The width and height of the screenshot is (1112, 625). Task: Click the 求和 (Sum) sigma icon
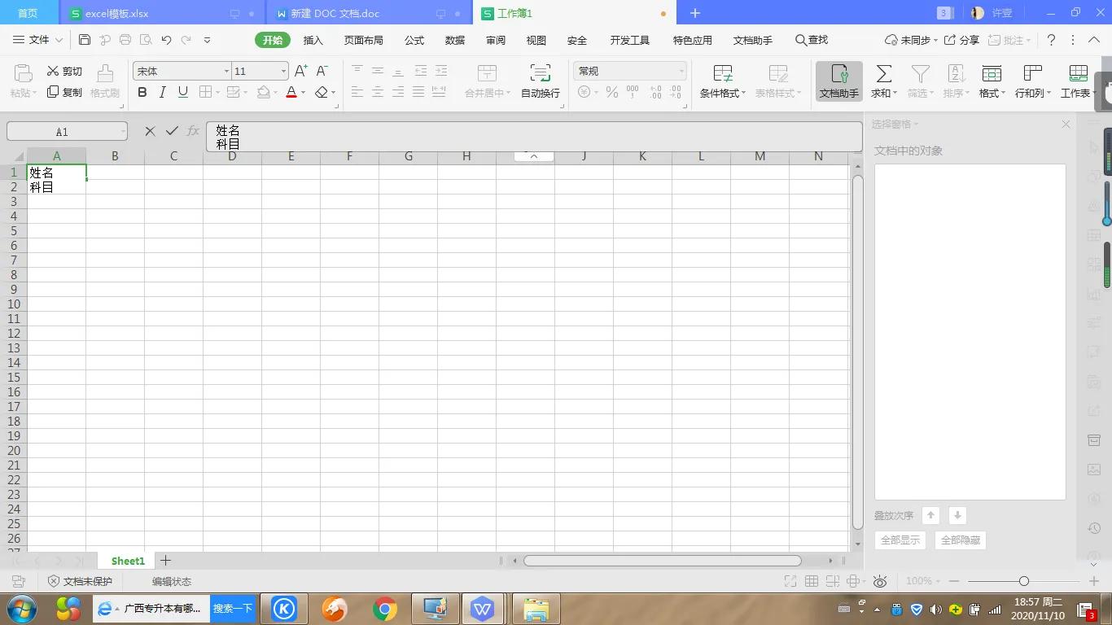click(883, 74)
